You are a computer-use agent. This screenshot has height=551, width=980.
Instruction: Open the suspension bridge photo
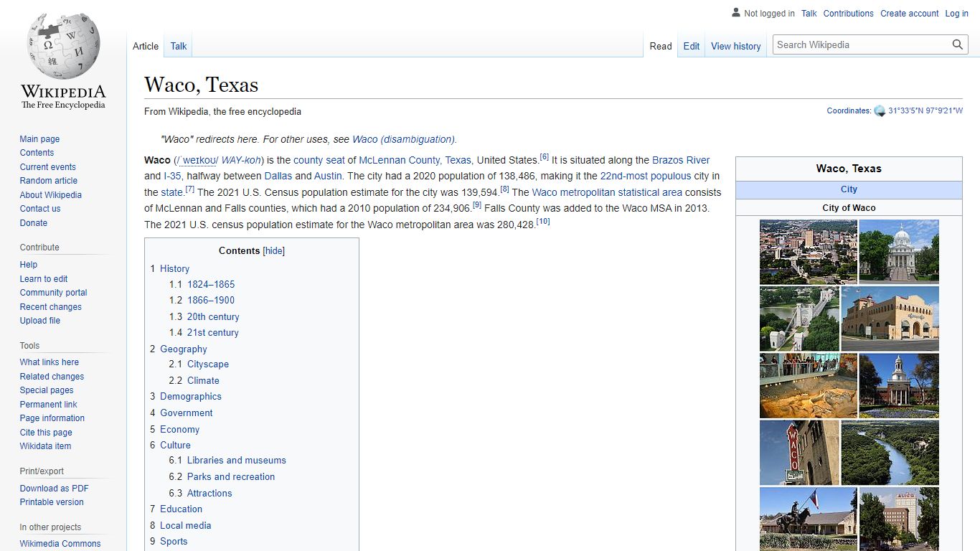coord(799,319)
